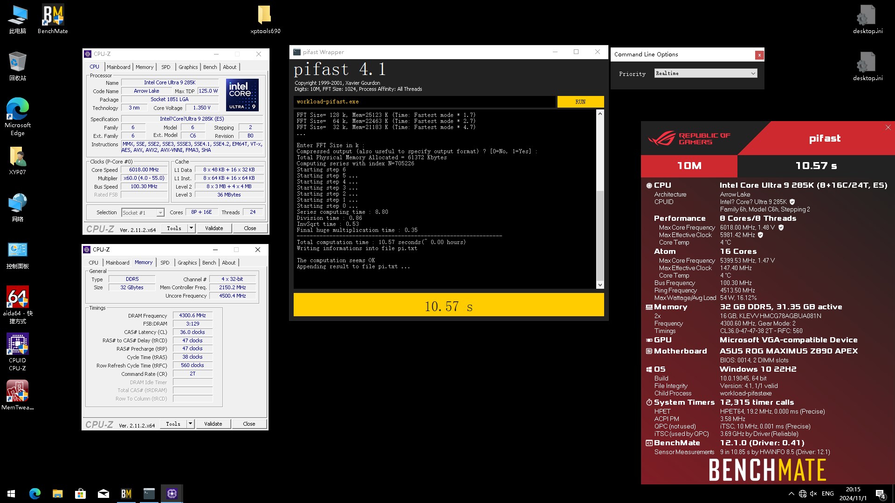Click Core Speed value 6018.00 MHz

[144, 170]
